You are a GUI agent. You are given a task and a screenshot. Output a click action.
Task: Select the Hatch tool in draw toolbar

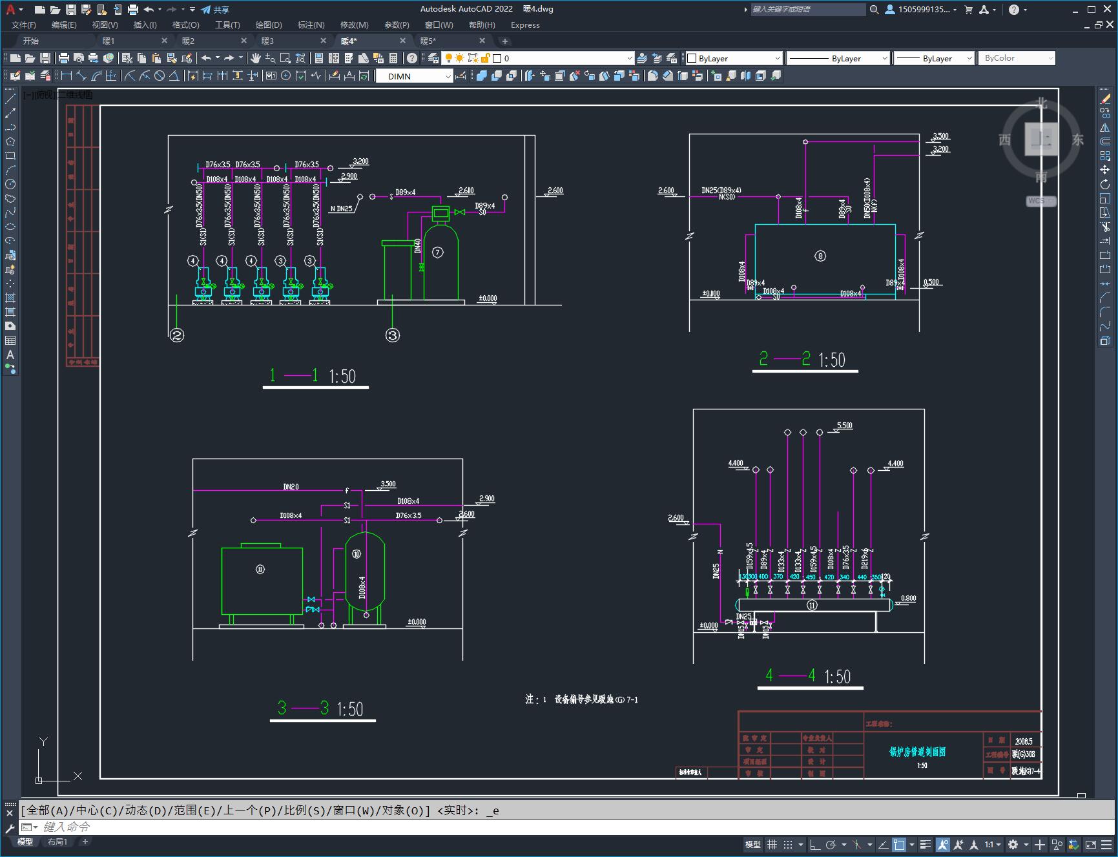[x=10, y=298]
